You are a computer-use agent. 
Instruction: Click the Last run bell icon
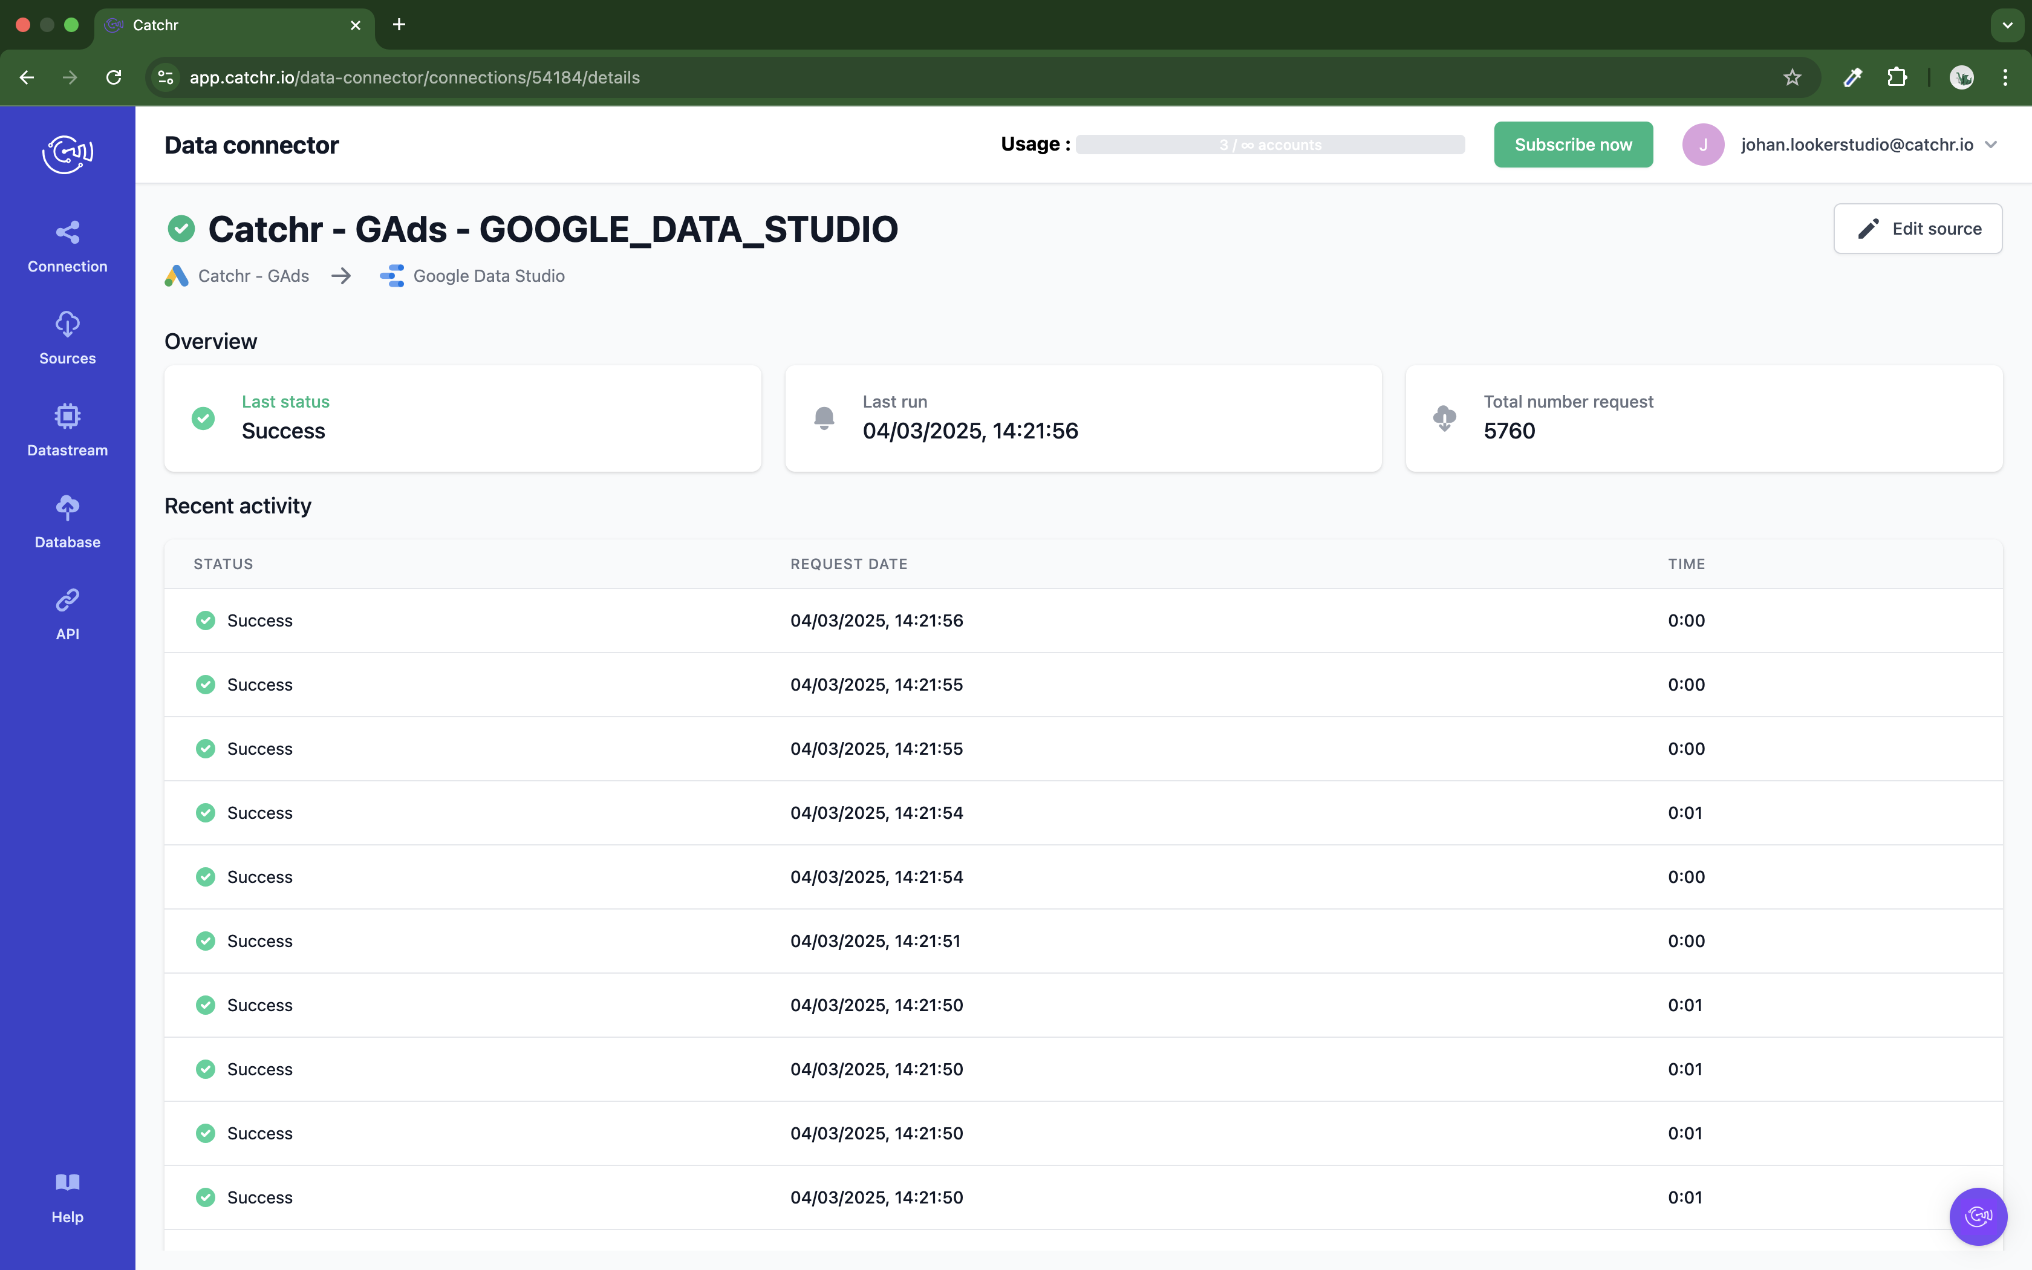[824, 418]
